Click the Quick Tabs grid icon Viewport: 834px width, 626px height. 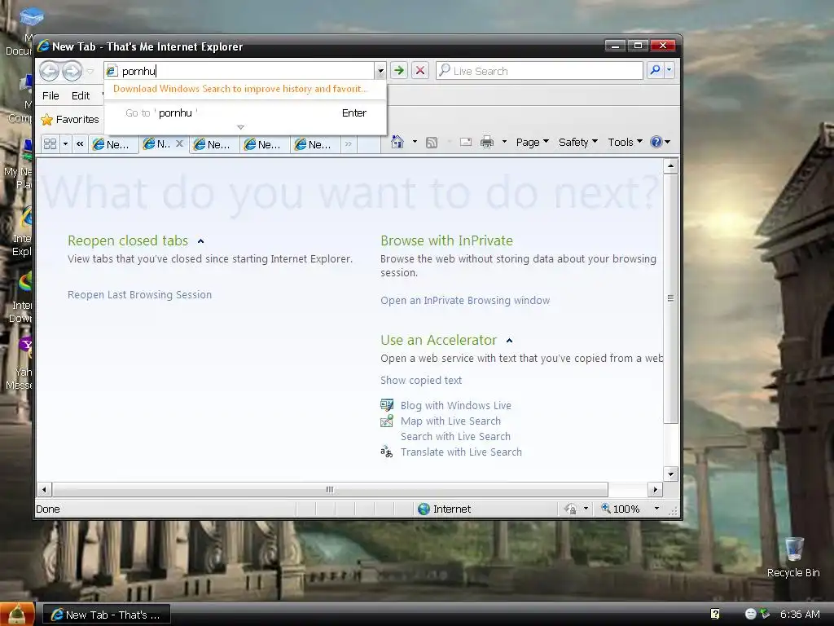tap(50, 143)
